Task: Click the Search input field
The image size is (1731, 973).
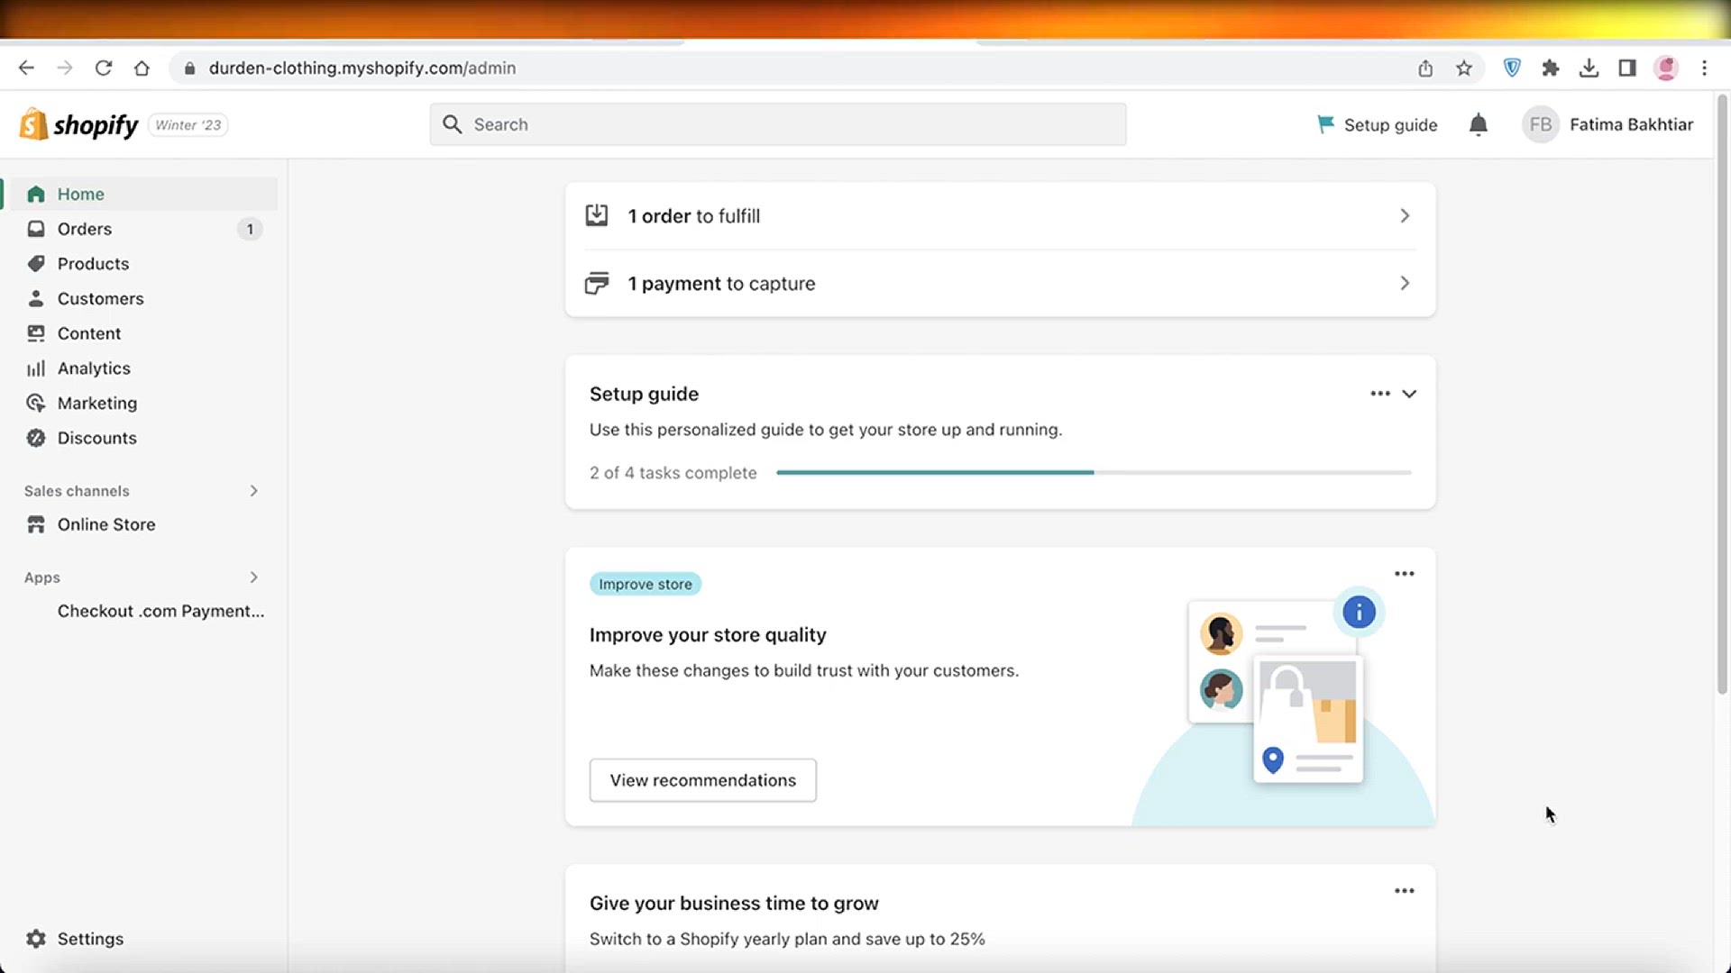Action: click(x=778, y=124)
